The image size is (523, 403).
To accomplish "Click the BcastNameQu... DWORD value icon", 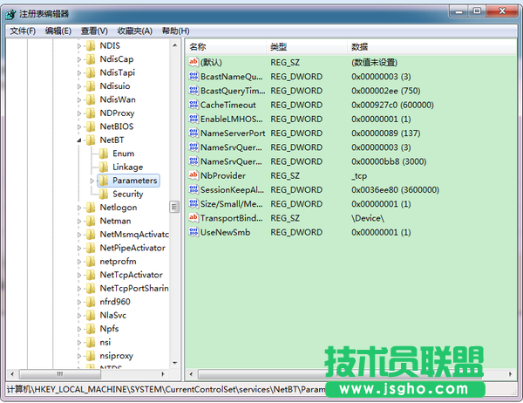I will (x=194, y=76).
